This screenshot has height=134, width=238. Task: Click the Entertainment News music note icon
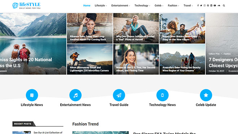[x=75, y=95]
